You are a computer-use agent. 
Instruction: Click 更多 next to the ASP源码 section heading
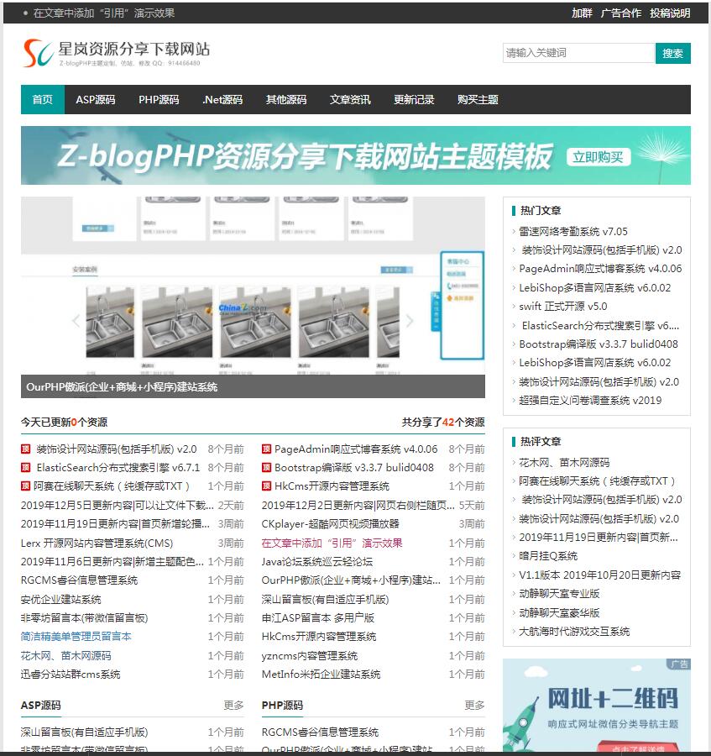click(x=233, y=706)
